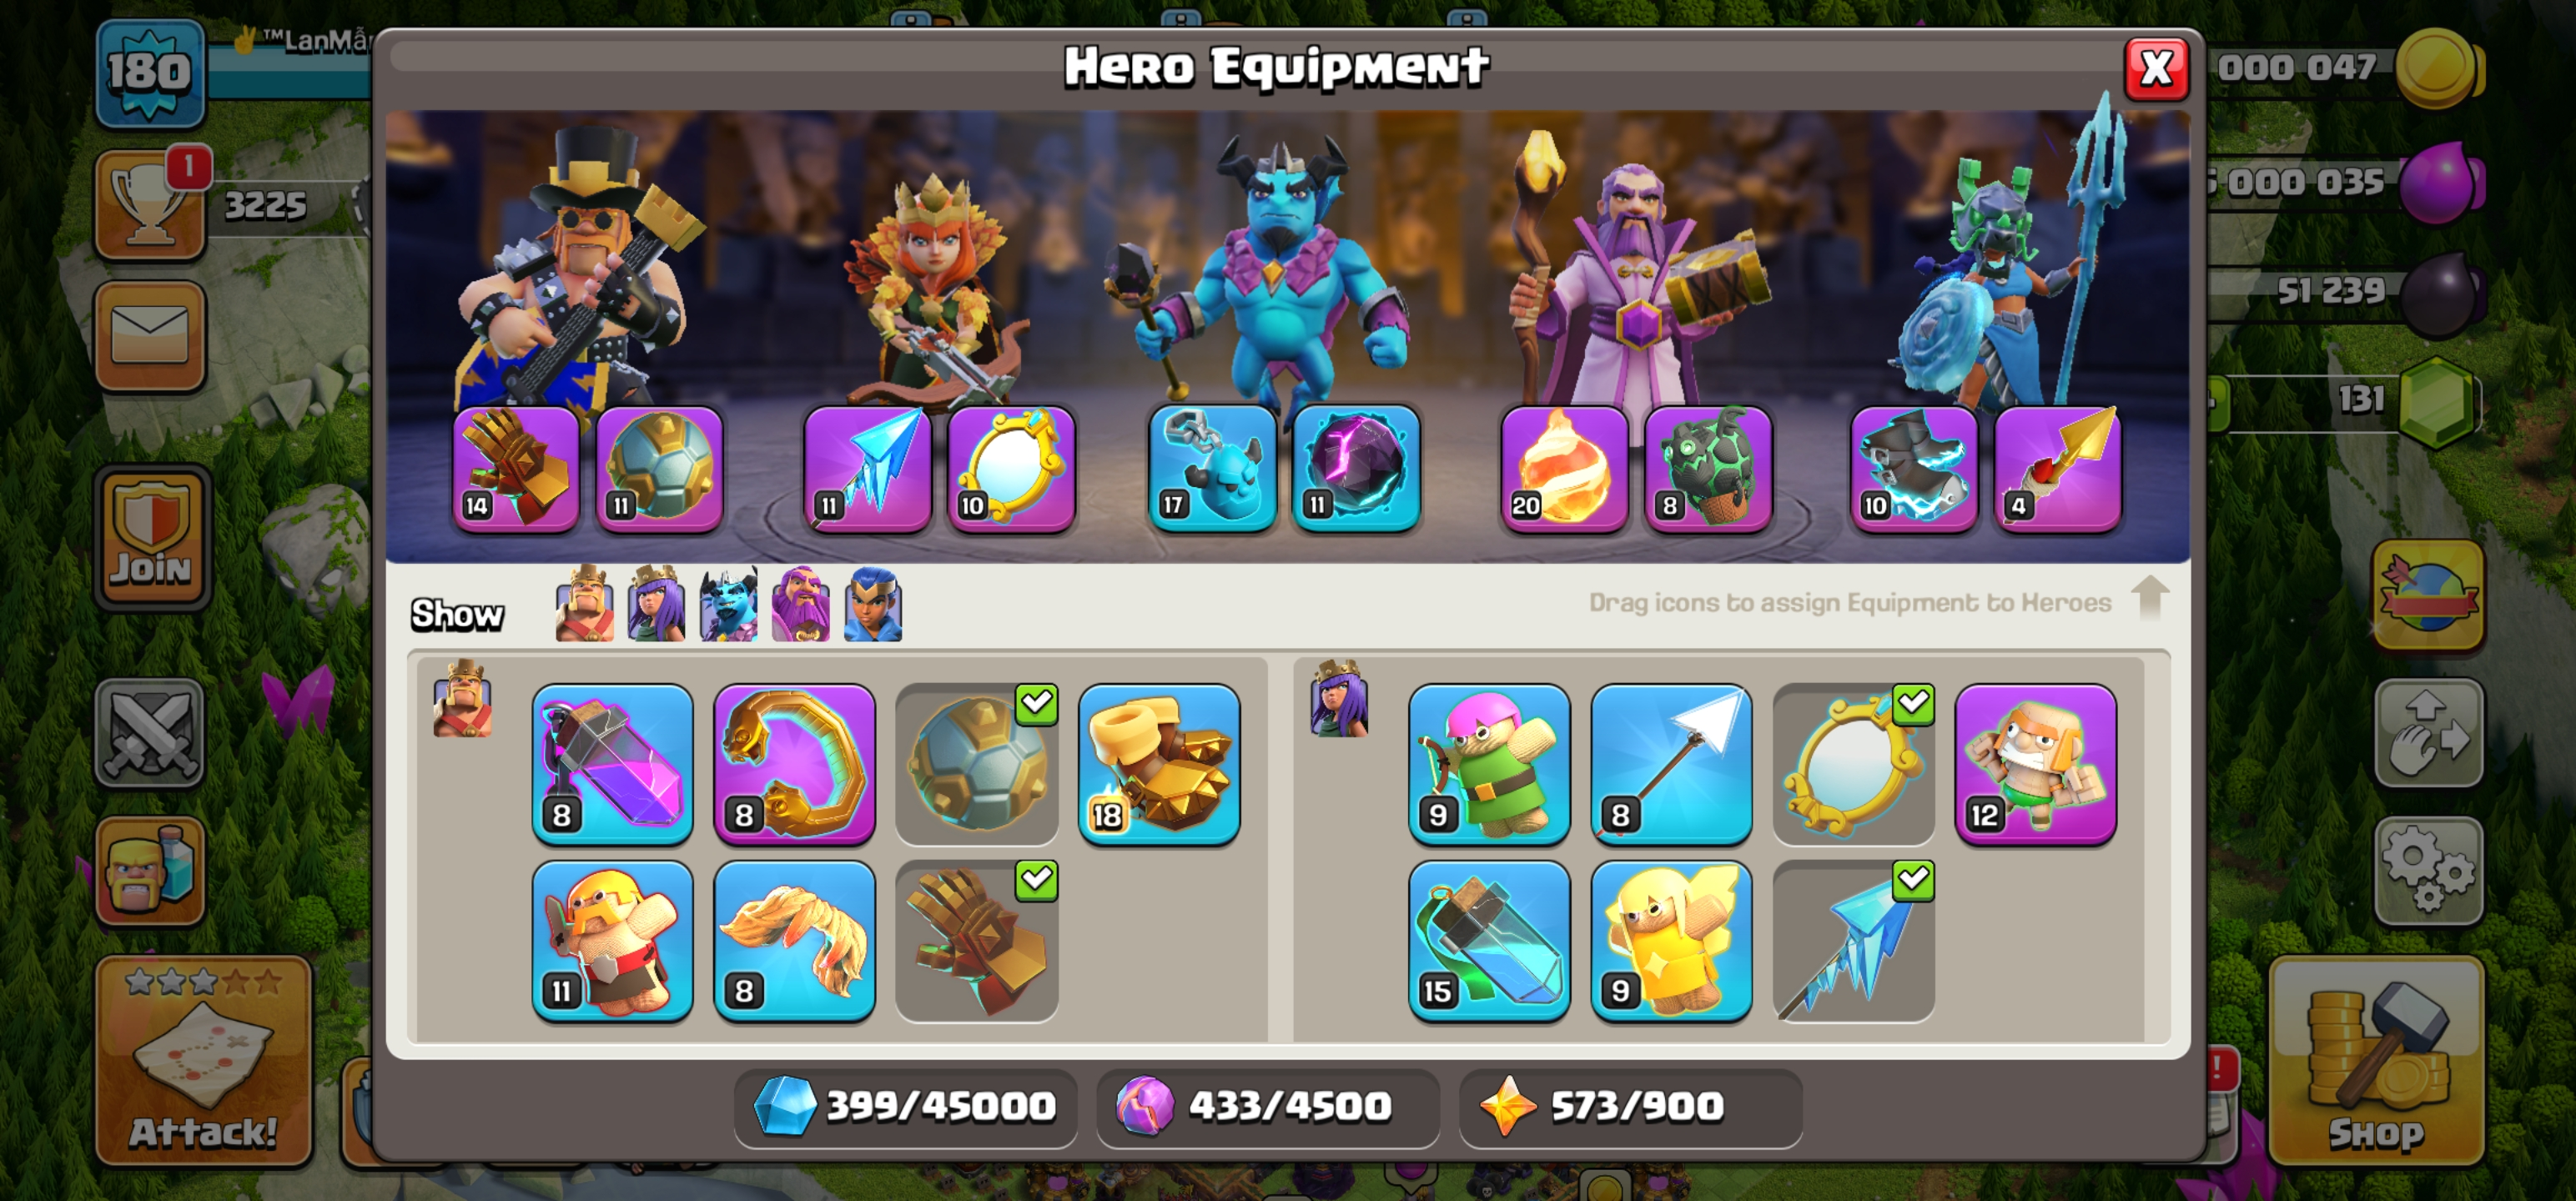
Task: Select the Giant Puppet level 12 equipment
Action: click(2035, 764)
